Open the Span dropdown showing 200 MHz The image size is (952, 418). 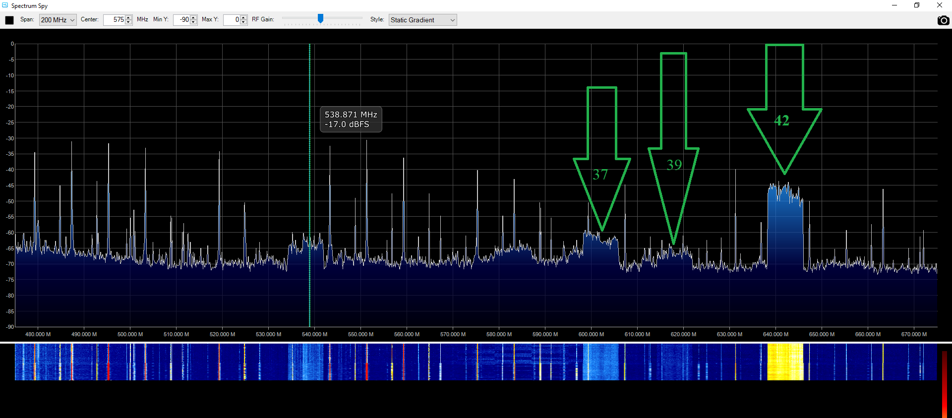tap(58, 20)
